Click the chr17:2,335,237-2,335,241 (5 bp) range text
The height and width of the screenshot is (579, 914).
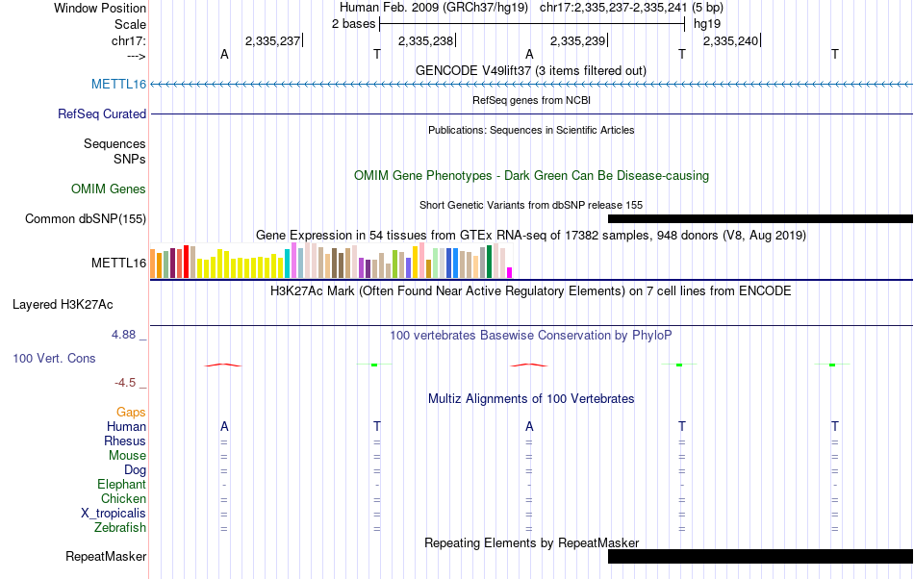pyautogui.click(x=631, y=8)
